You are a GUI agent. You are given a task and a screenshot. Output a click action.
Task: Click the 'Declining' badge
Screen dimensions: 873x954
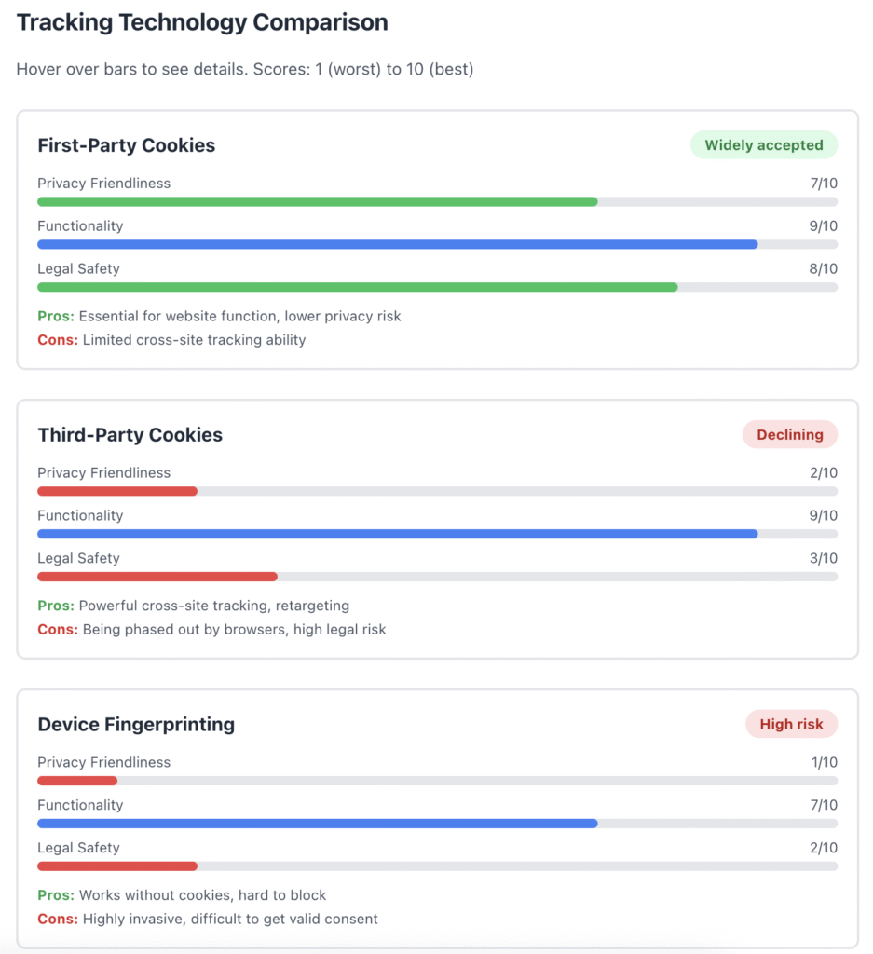(x=789, y=434)
